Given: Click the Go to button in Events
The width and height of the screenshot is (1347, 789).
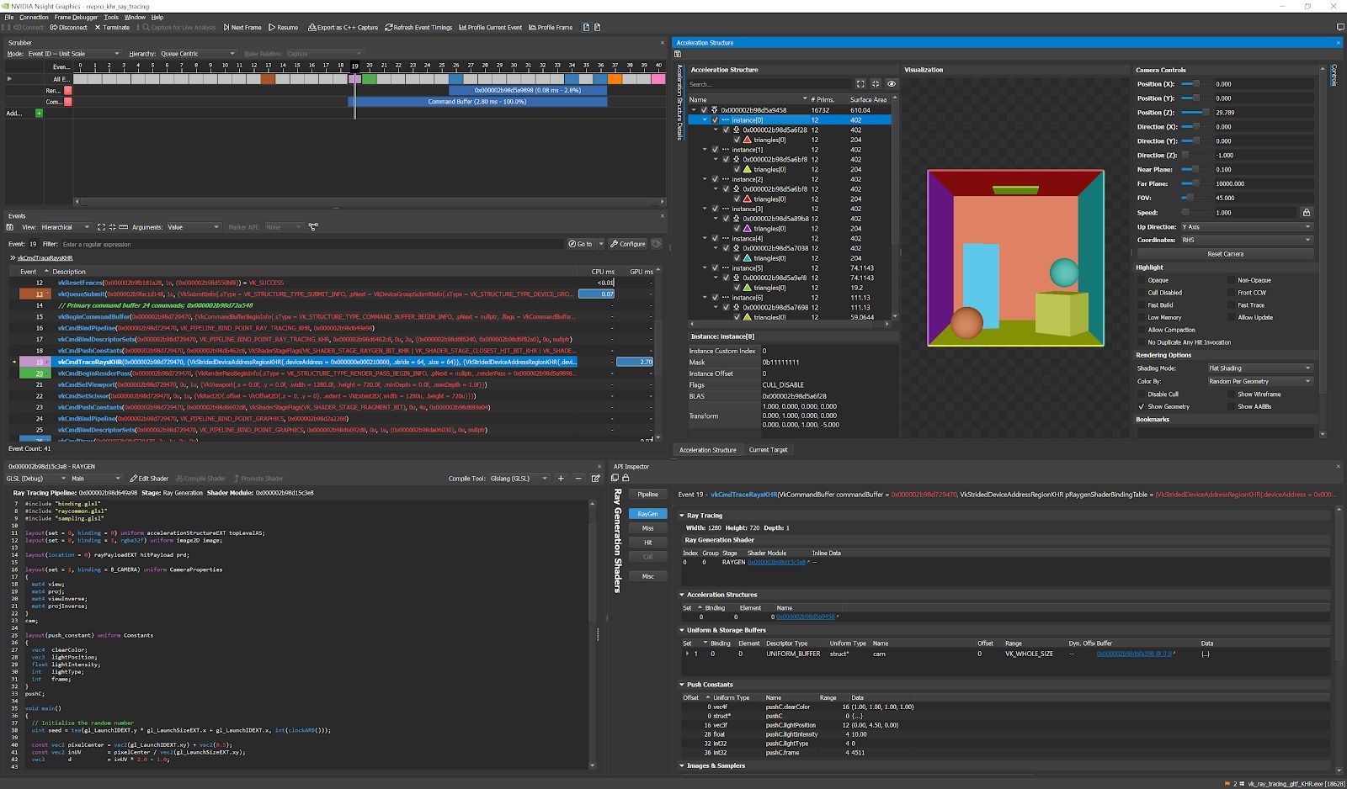Looking at the screenshot, I should (581, 244).
